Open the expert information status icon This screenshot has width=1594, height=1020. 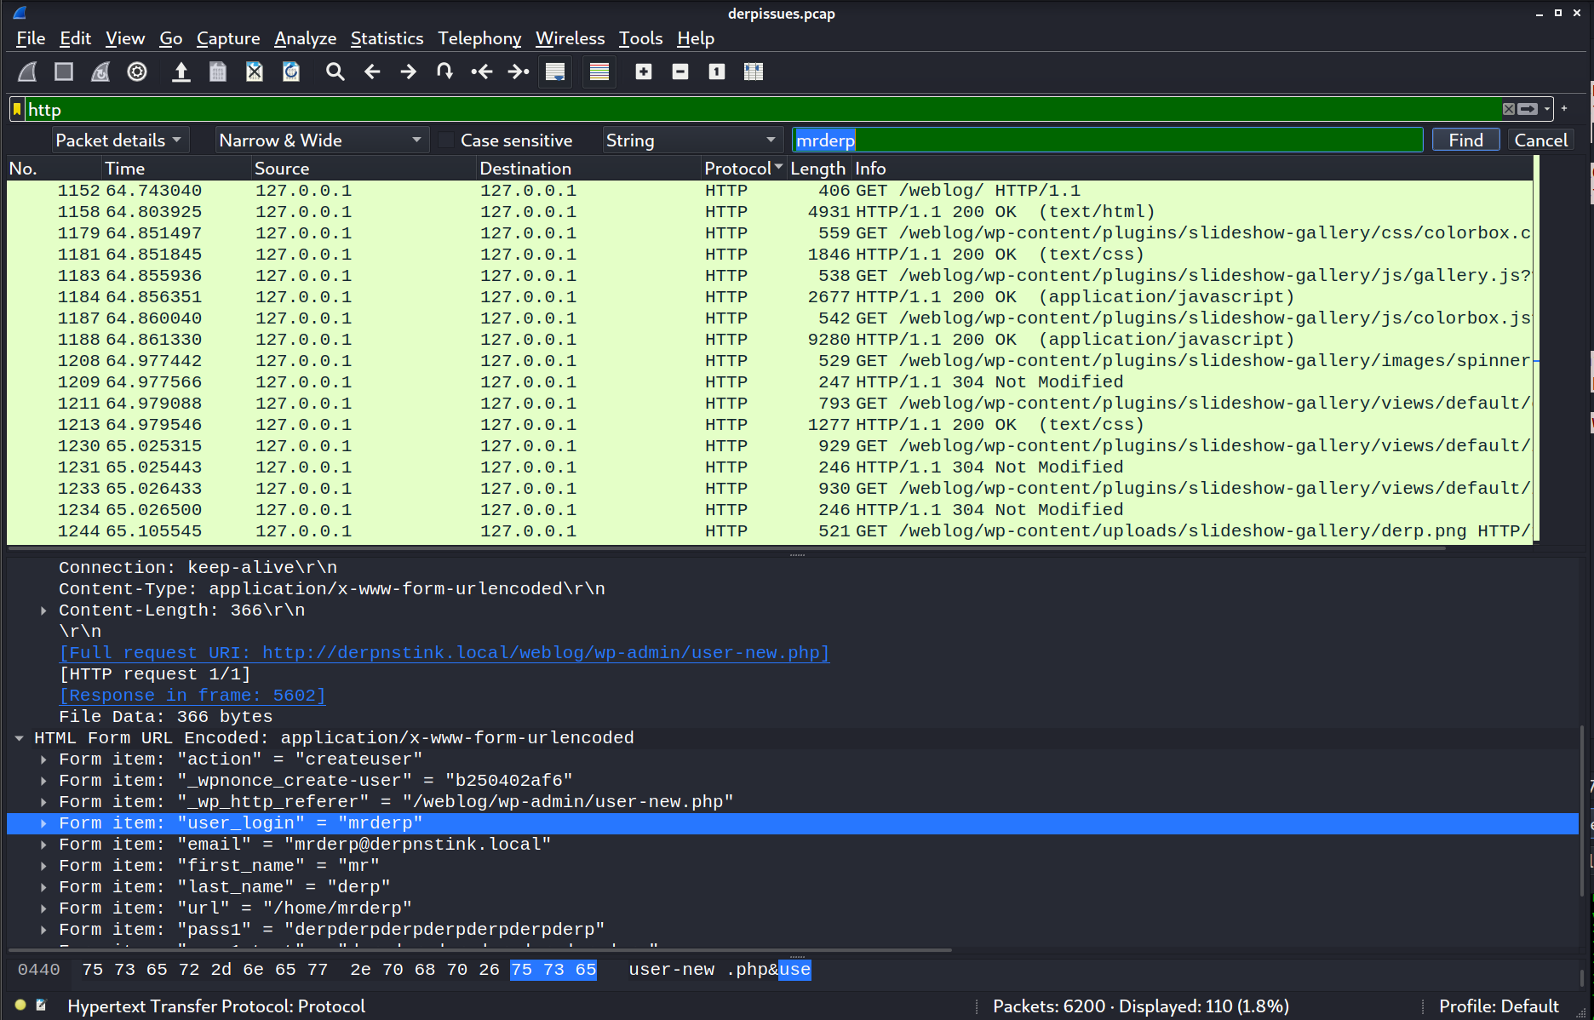coord(20,1006)
